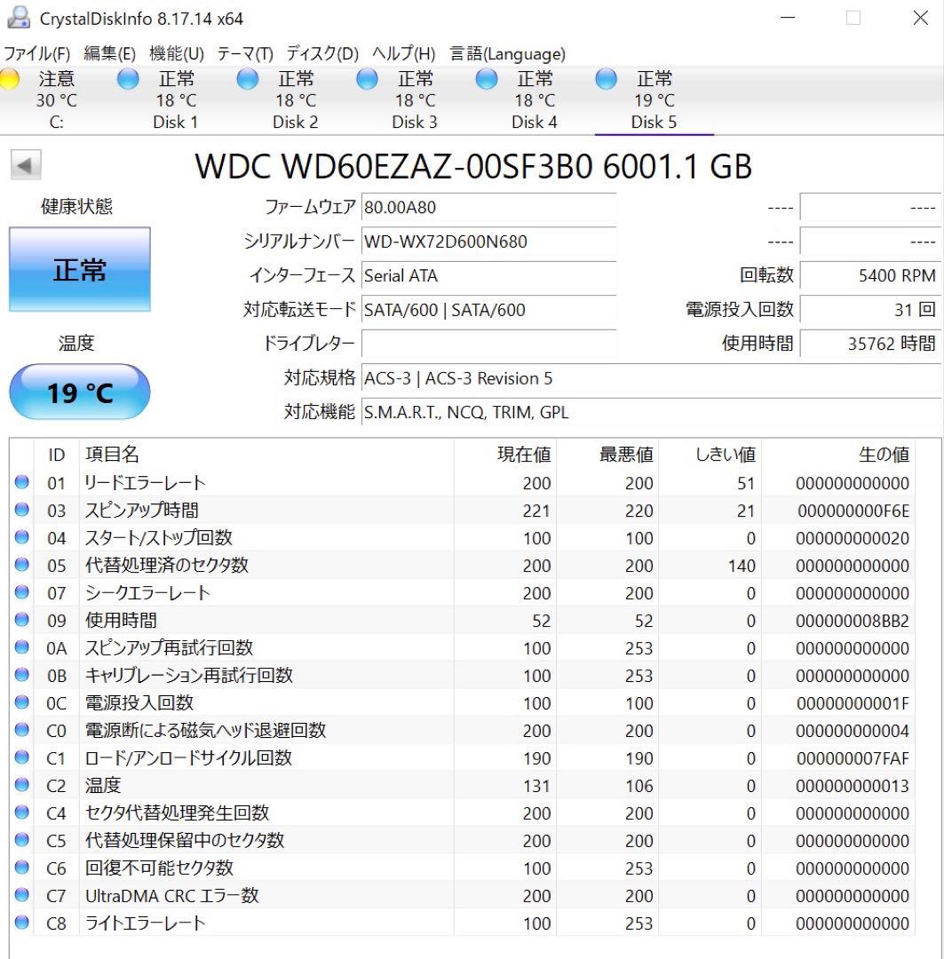The height and width of the screenshot is (959, 944).
Task: Click the empty ドライブレター field
Action: 488,343
